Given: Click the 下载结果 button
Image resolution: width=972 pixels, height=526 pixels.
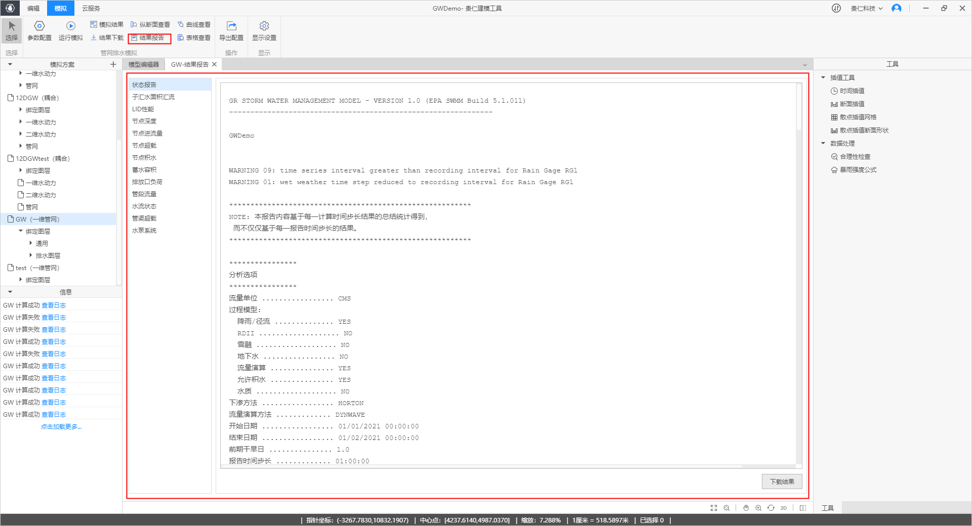Looking at the screenshot, I should coord(782,481).
